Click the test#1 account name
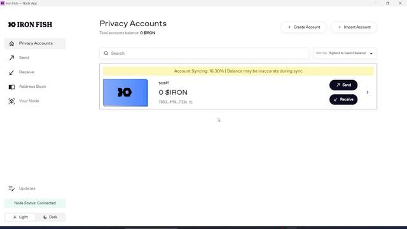Image resolution: width=407 pixels, height=229 pixels. coord(164,83)
